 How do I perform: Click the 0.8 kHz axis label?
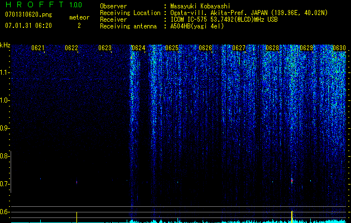click(x=4, y=156)
